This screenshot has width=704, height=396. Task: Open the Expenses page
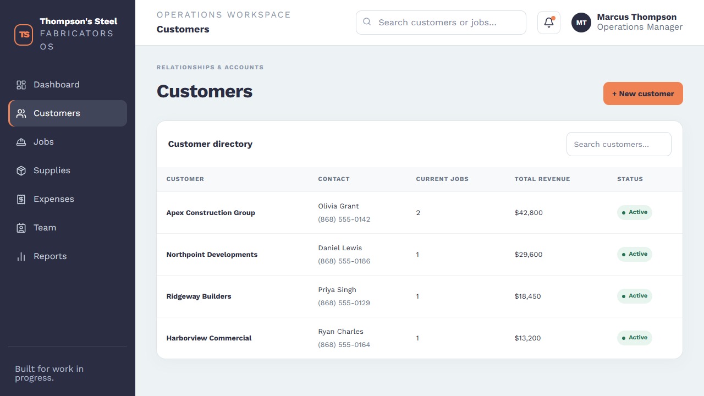(68, 199)
